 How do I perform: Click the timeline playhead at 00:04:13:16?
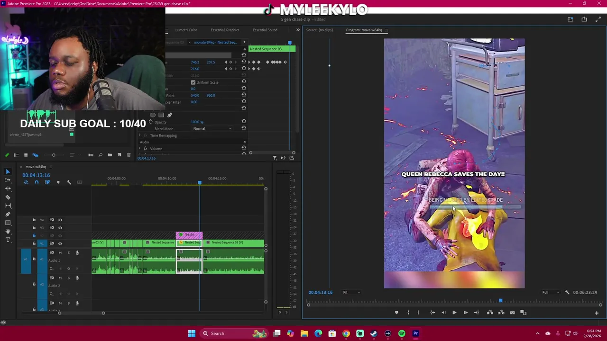[x=200, y=182]
